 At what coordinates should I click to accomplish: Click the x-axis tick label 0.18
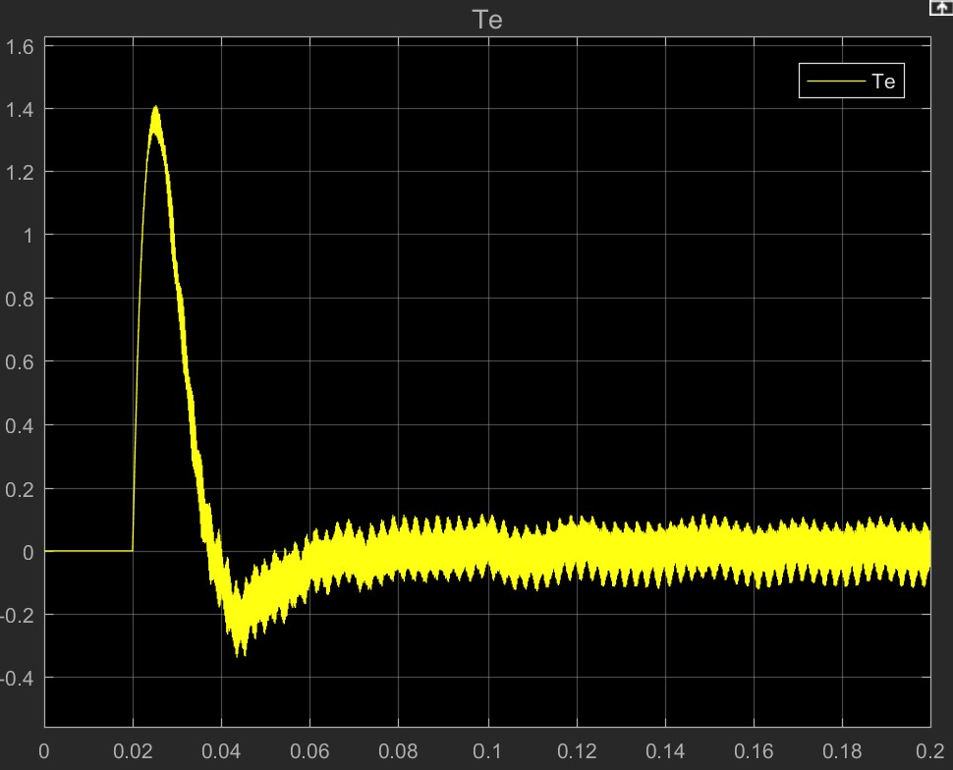[x=842, y=751]
